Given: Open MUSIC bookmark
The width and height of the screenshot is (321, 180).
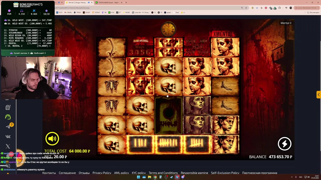Looking at the screenshot, I should tap(126, 12).
